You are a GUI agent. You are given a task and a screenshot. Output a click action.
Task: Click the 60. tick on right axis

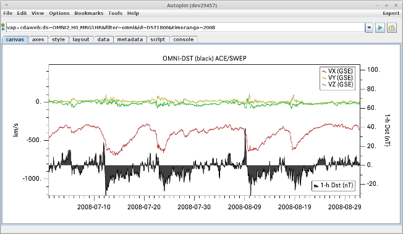(x=371, y=108)
